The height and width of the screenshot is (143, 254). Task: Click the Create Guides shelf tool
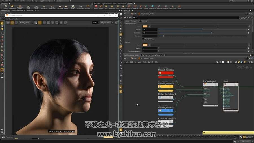pyautogui.click(x=12, y=7)
